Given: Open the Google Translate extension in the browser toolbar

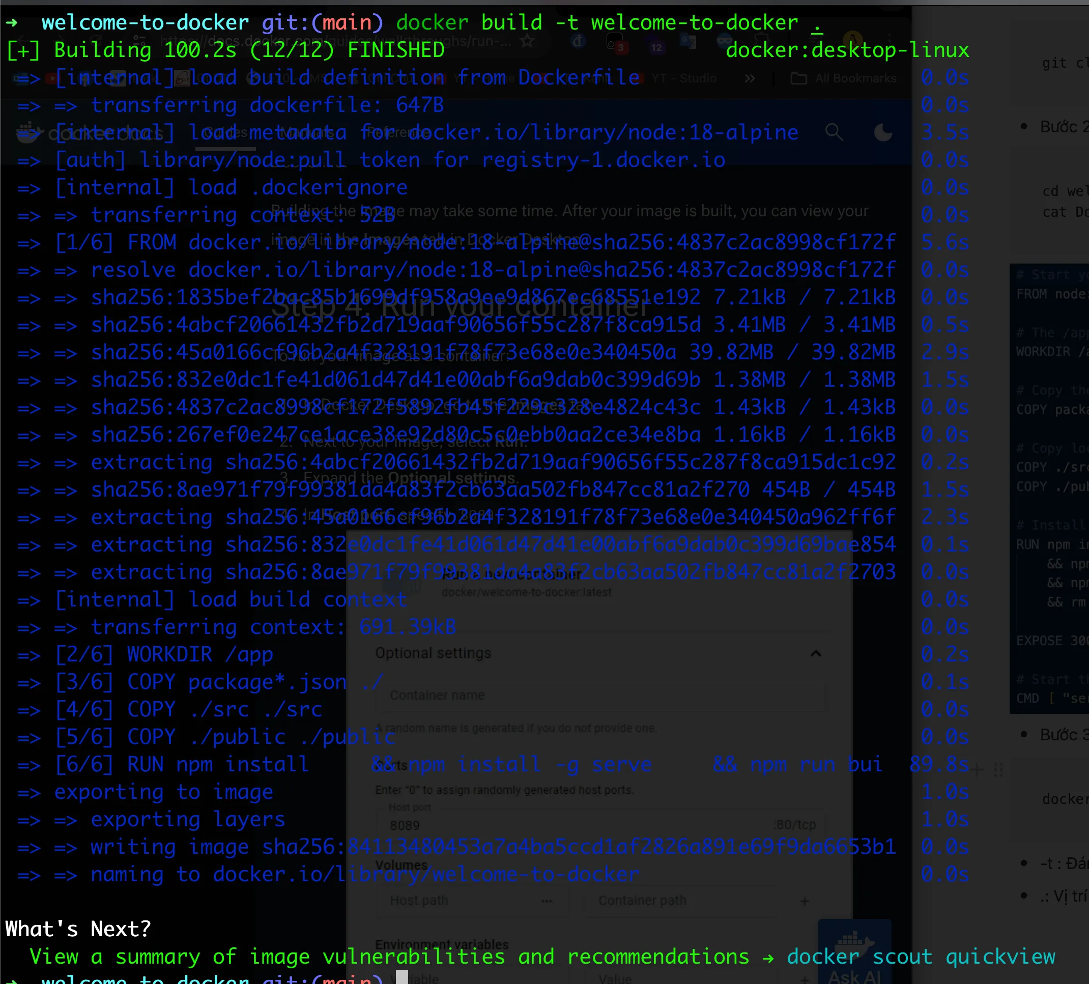Looking at the screenshot, I should click(x=687, y=41).
